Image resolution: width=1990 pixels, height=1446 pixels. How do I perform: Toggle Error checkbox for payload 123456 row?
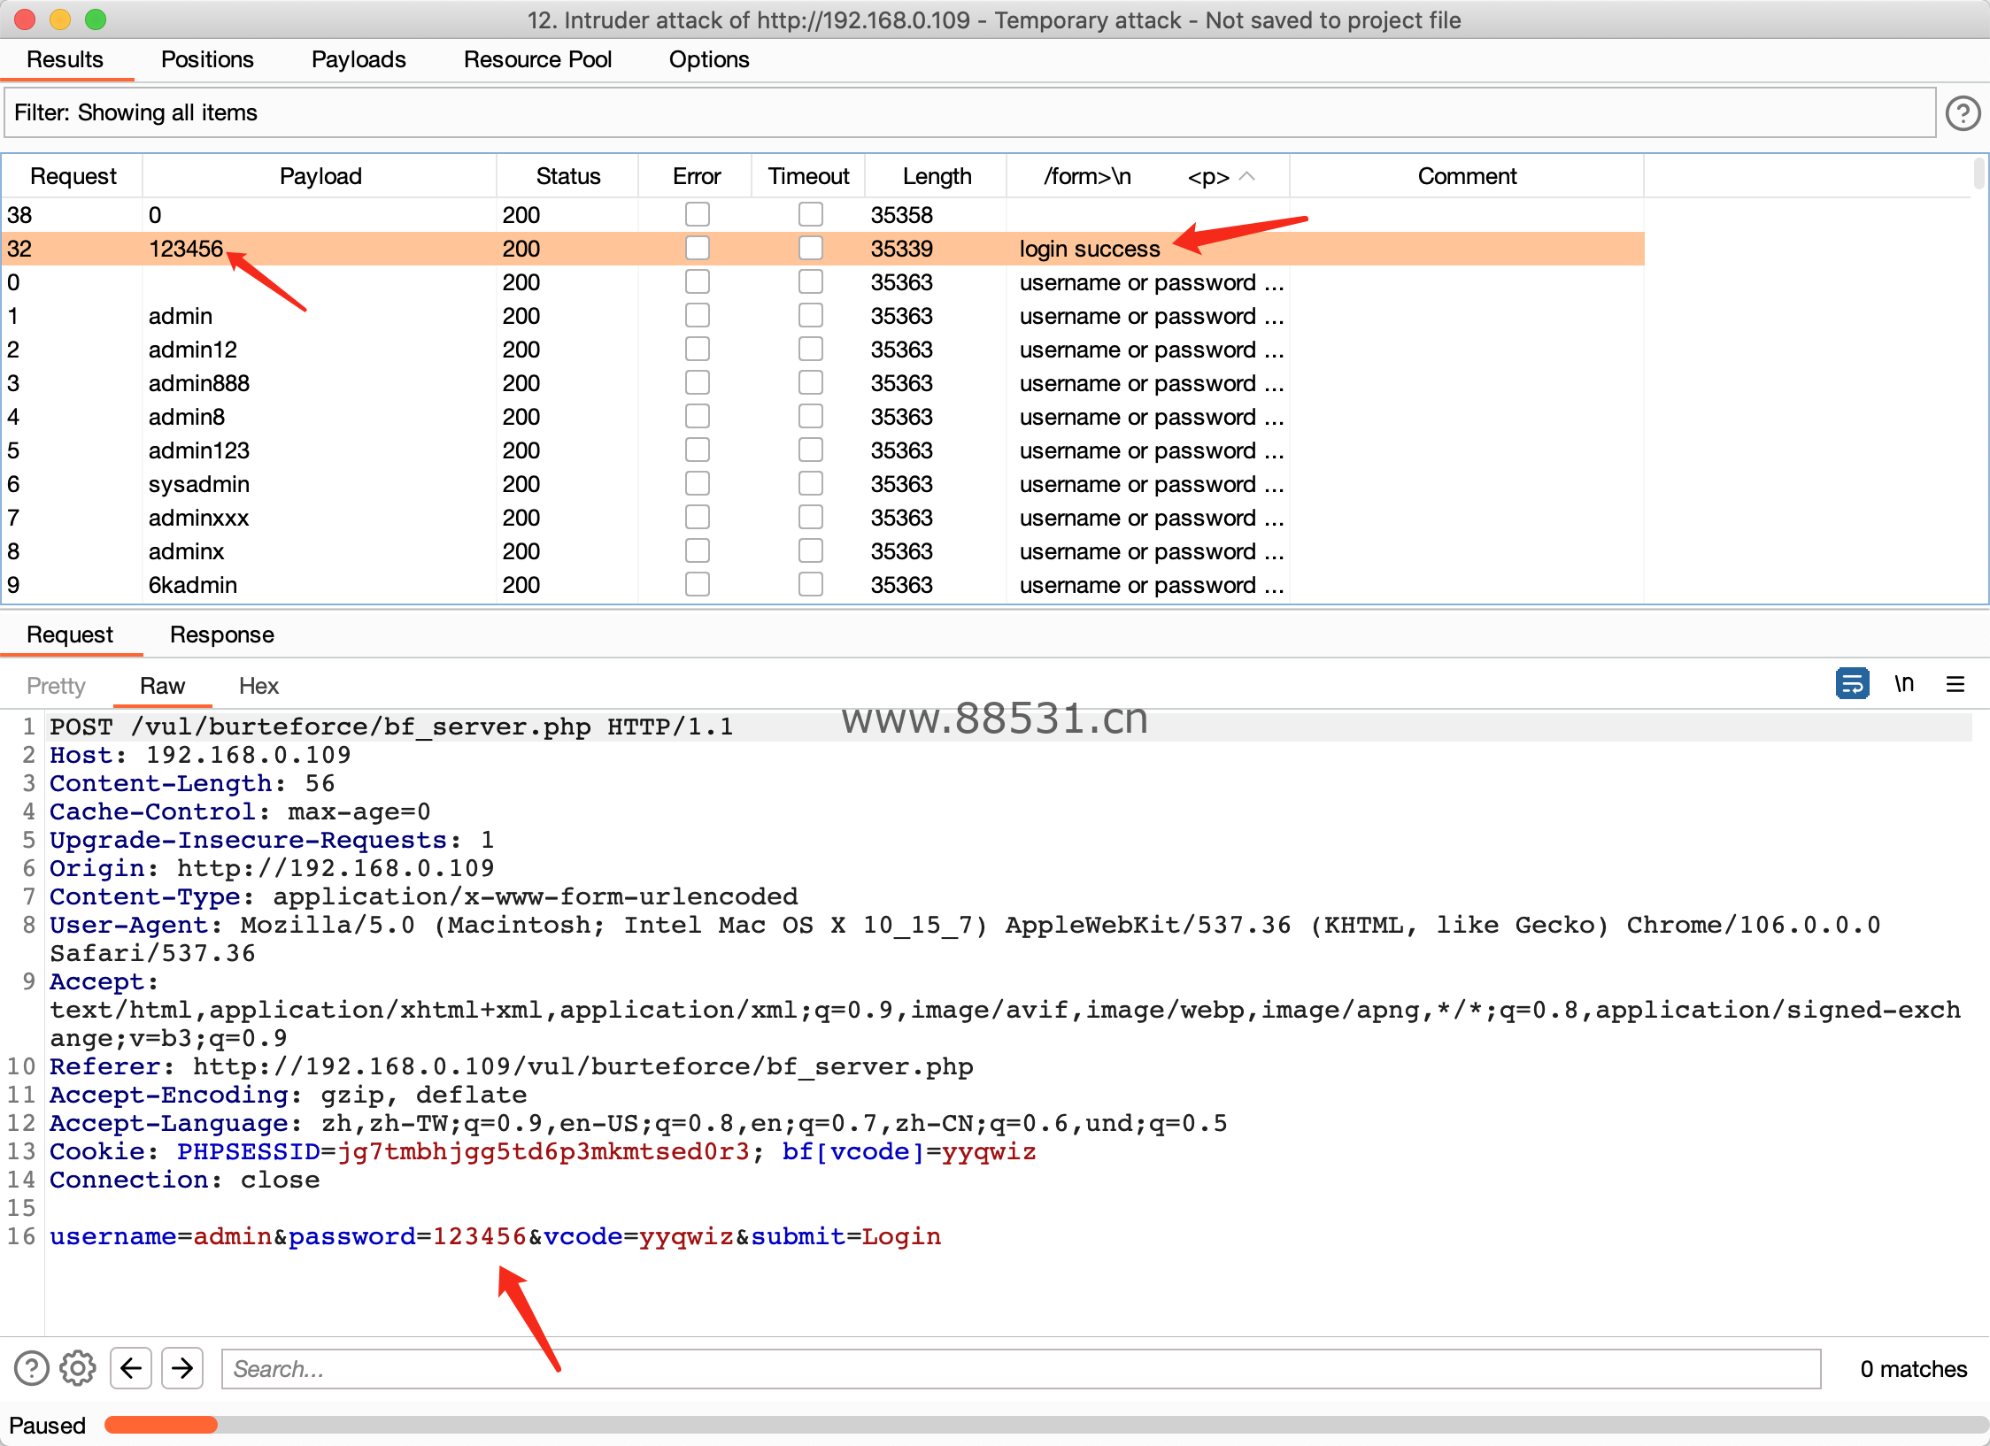698,248
